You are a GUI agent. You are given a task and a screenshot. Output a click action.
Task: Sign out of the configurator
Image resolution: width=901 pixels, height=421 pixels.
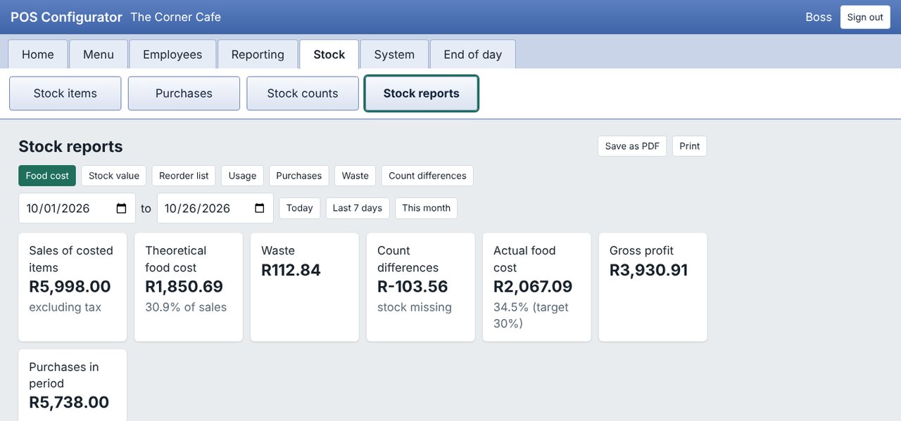coord(865,17)
